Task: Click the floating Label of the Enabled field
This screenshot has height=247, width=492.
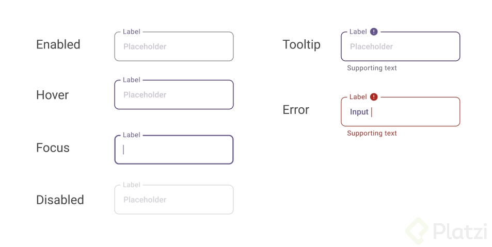Action: click(x=132, y=32)
